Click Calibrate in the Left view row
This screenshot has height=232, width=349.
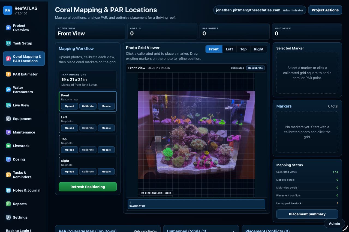tap(88, 128)
